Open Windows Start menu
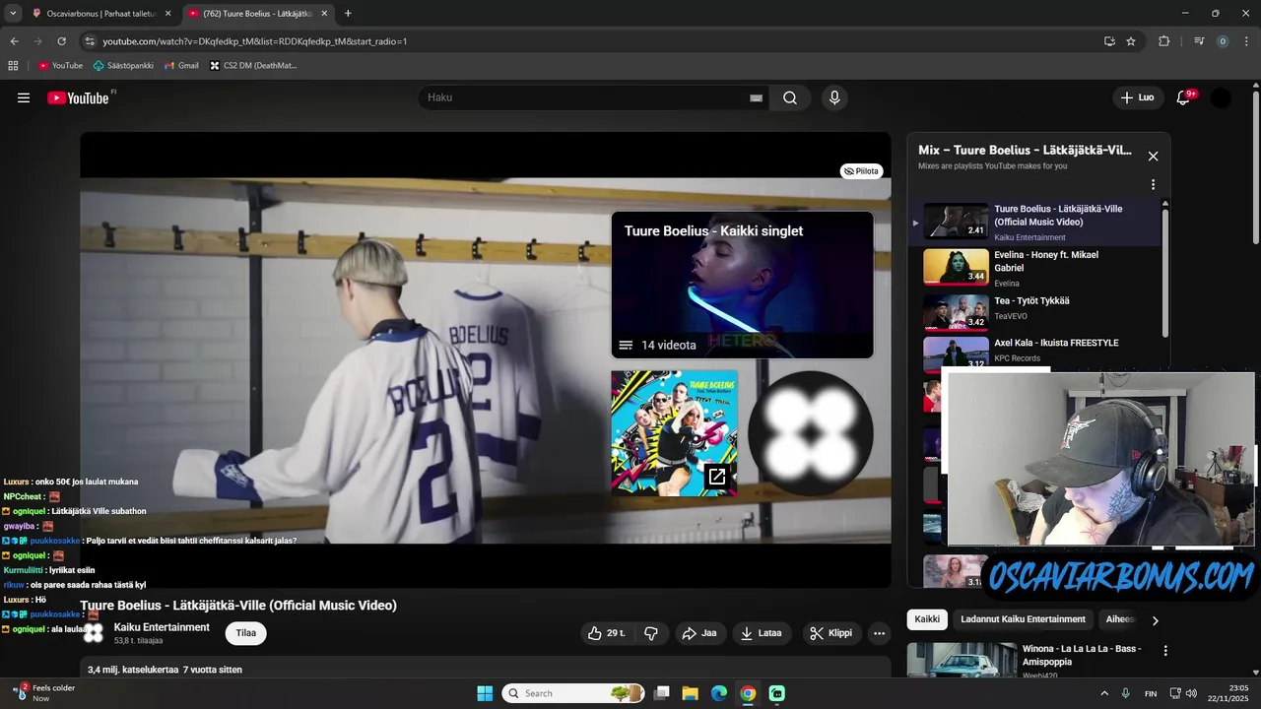The height and width of the screenshot is (709, 1261). [x=485, y=693]
